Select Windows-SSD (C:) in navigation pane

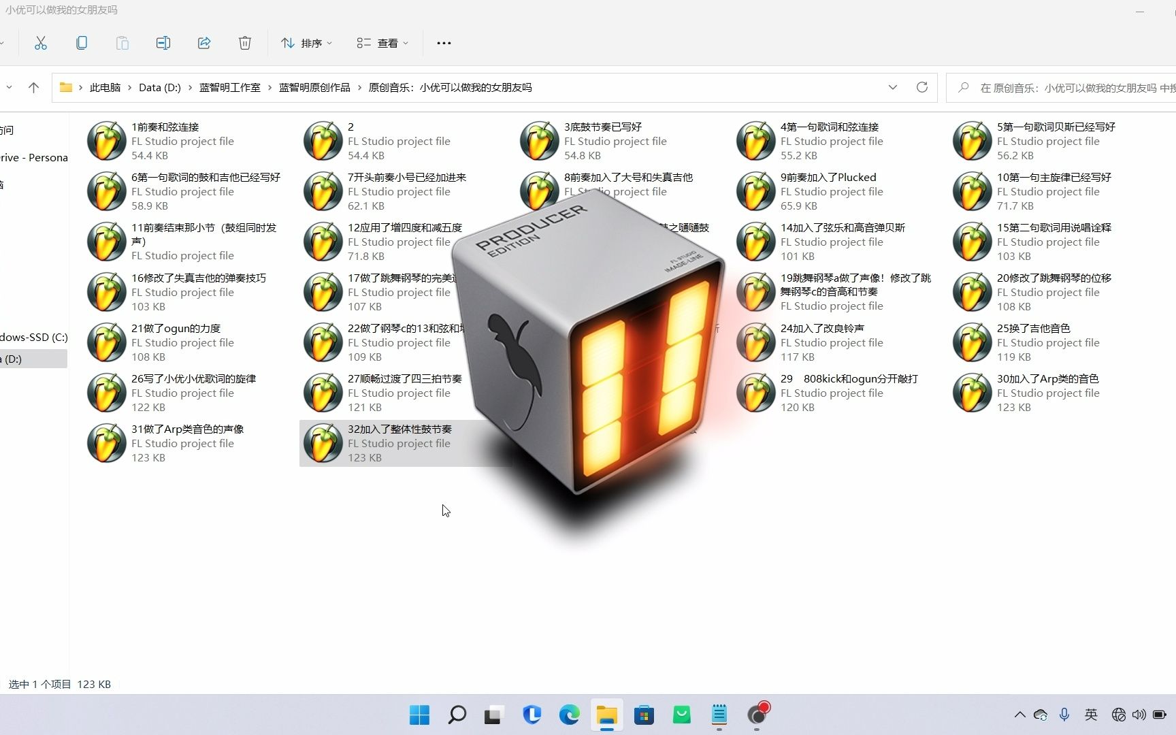[33, 337]
